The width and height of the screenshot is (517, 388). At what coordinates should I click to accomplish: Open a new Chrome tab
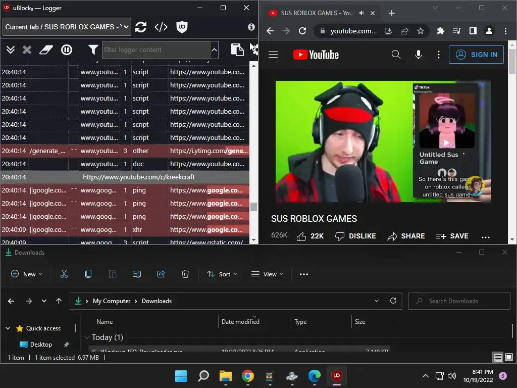(391, 13)
